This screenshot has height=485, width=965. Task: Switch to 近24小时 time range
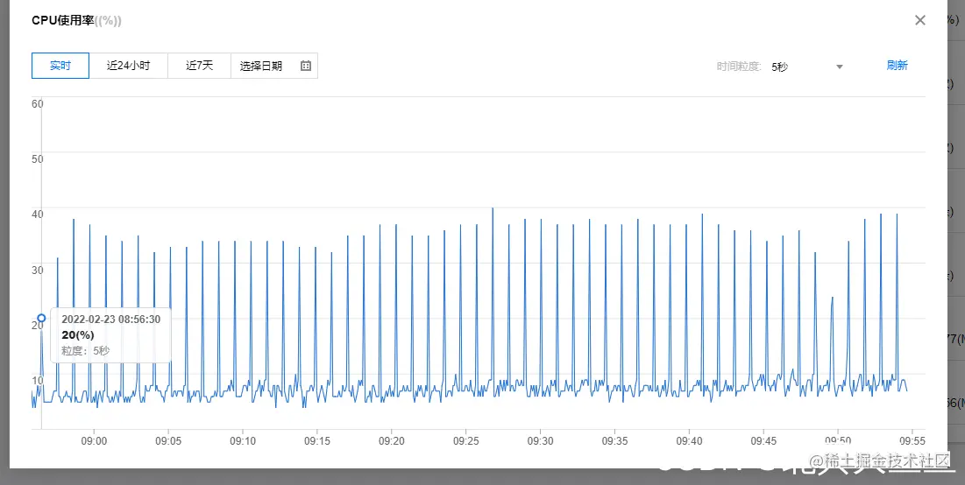click(x=128, y=66)
